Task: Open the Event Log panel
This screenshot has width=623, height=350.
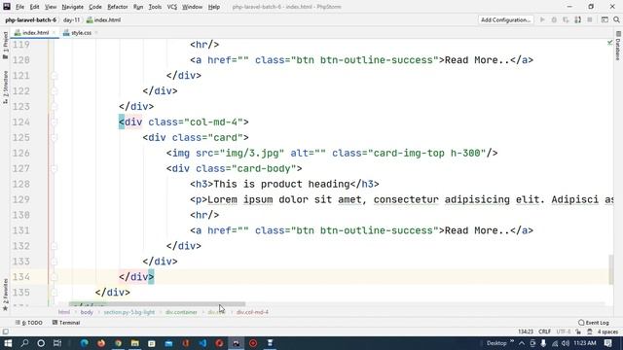Action: pyautogui.click(x=594, y=323)
